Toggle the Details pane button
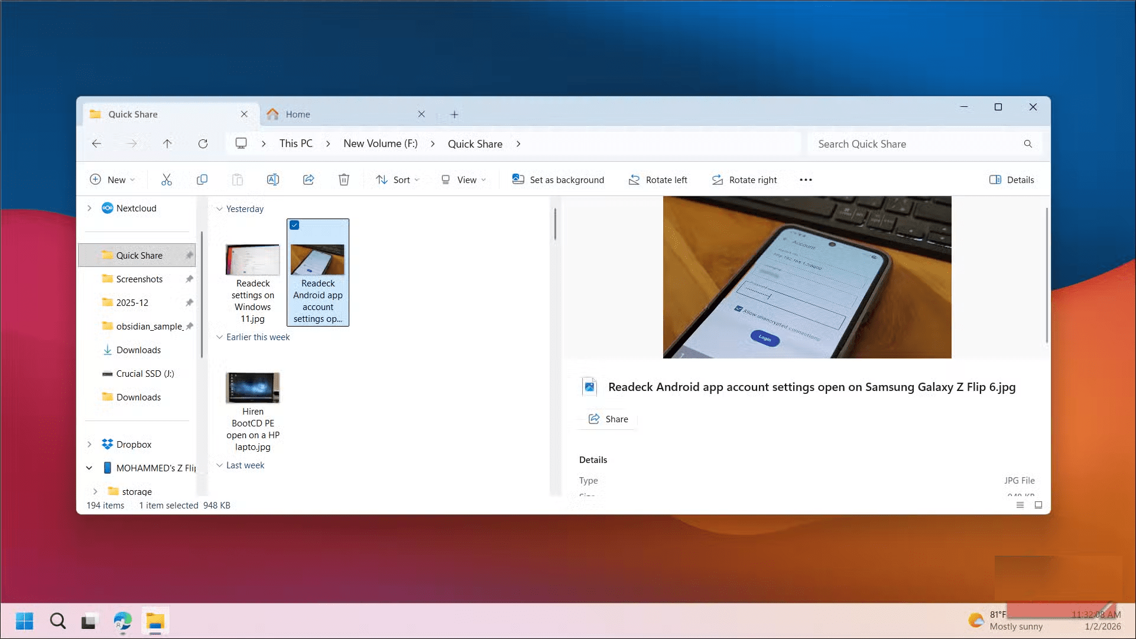Screen dimensions: 1136x639 point(1011,180)
